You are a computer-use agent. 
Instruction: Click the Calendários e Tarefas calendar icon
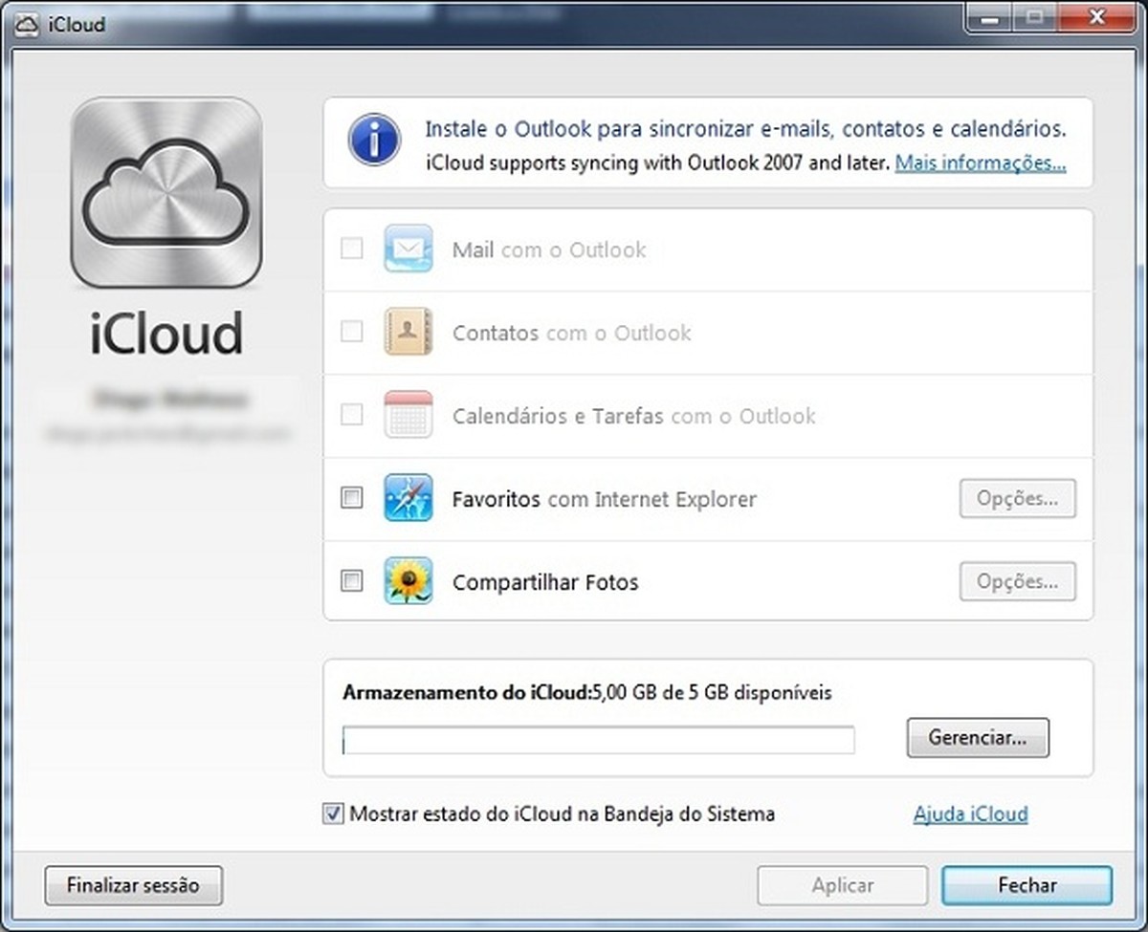pos(408,415)
